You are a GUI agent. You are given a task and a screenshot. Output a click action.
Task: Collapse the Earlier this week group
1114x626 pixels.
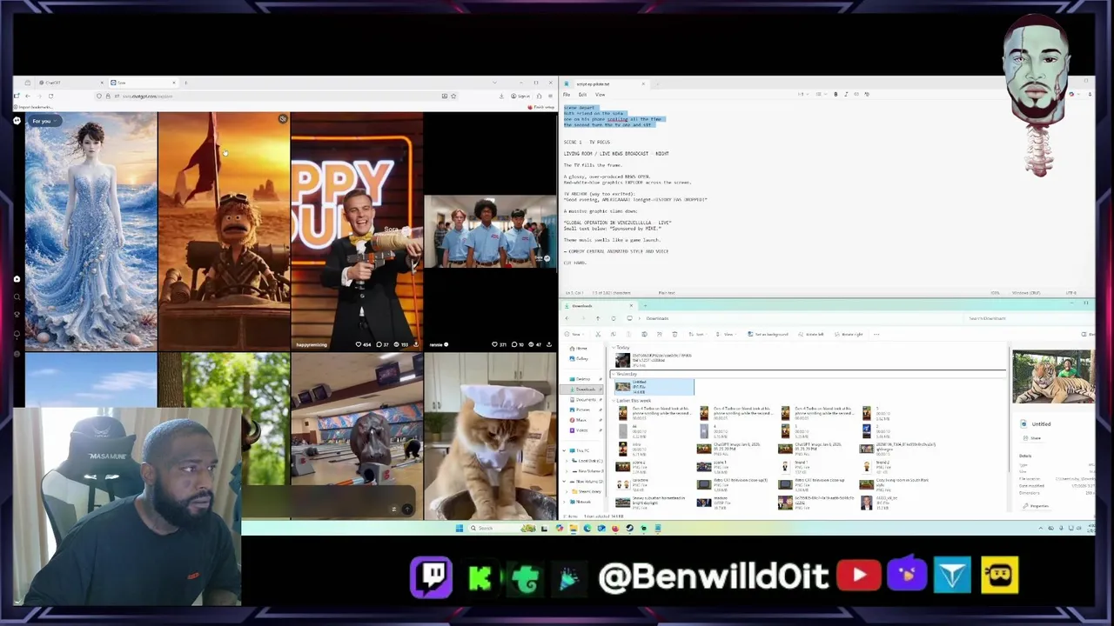click(x=614, y=401)
